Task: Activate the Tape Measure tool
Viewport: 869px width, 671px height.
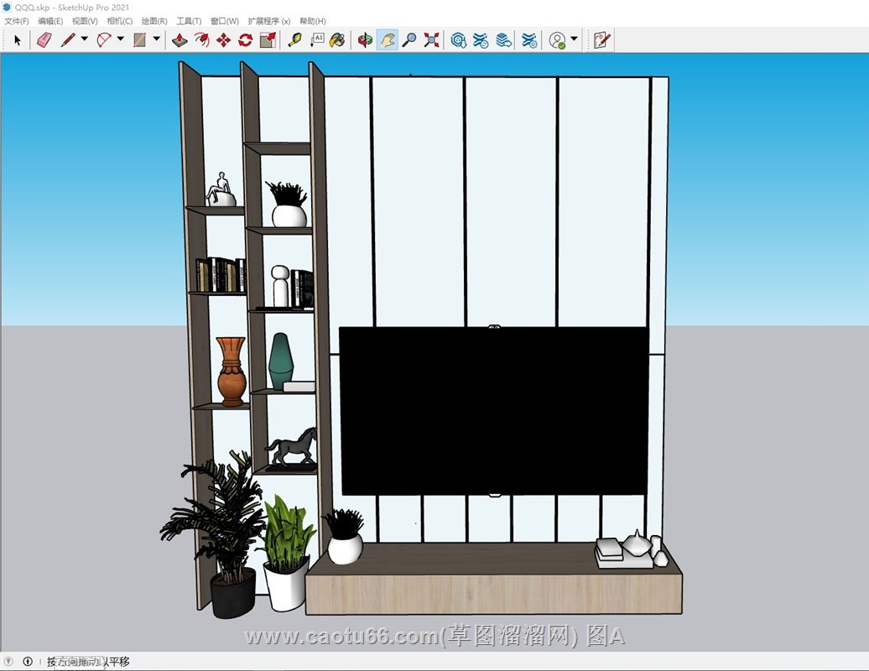Action: pyautogui.click(x=294, y=39)
